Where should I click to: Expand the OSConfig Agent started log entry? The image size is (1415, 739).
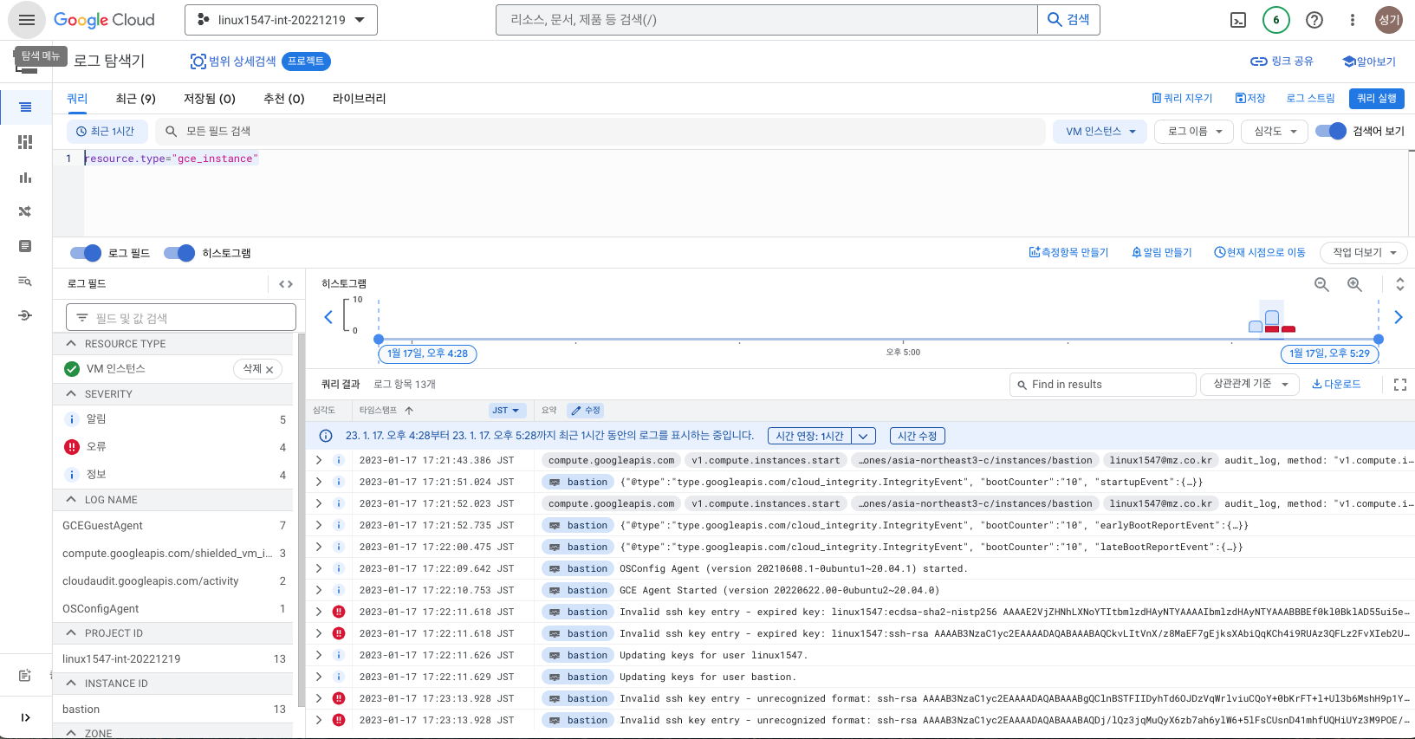tap(319, 568)
